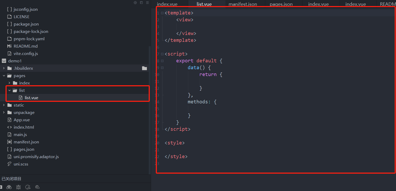Click the markdown icon beside README.md
The image size is (396, 191).
pos(9,46)
